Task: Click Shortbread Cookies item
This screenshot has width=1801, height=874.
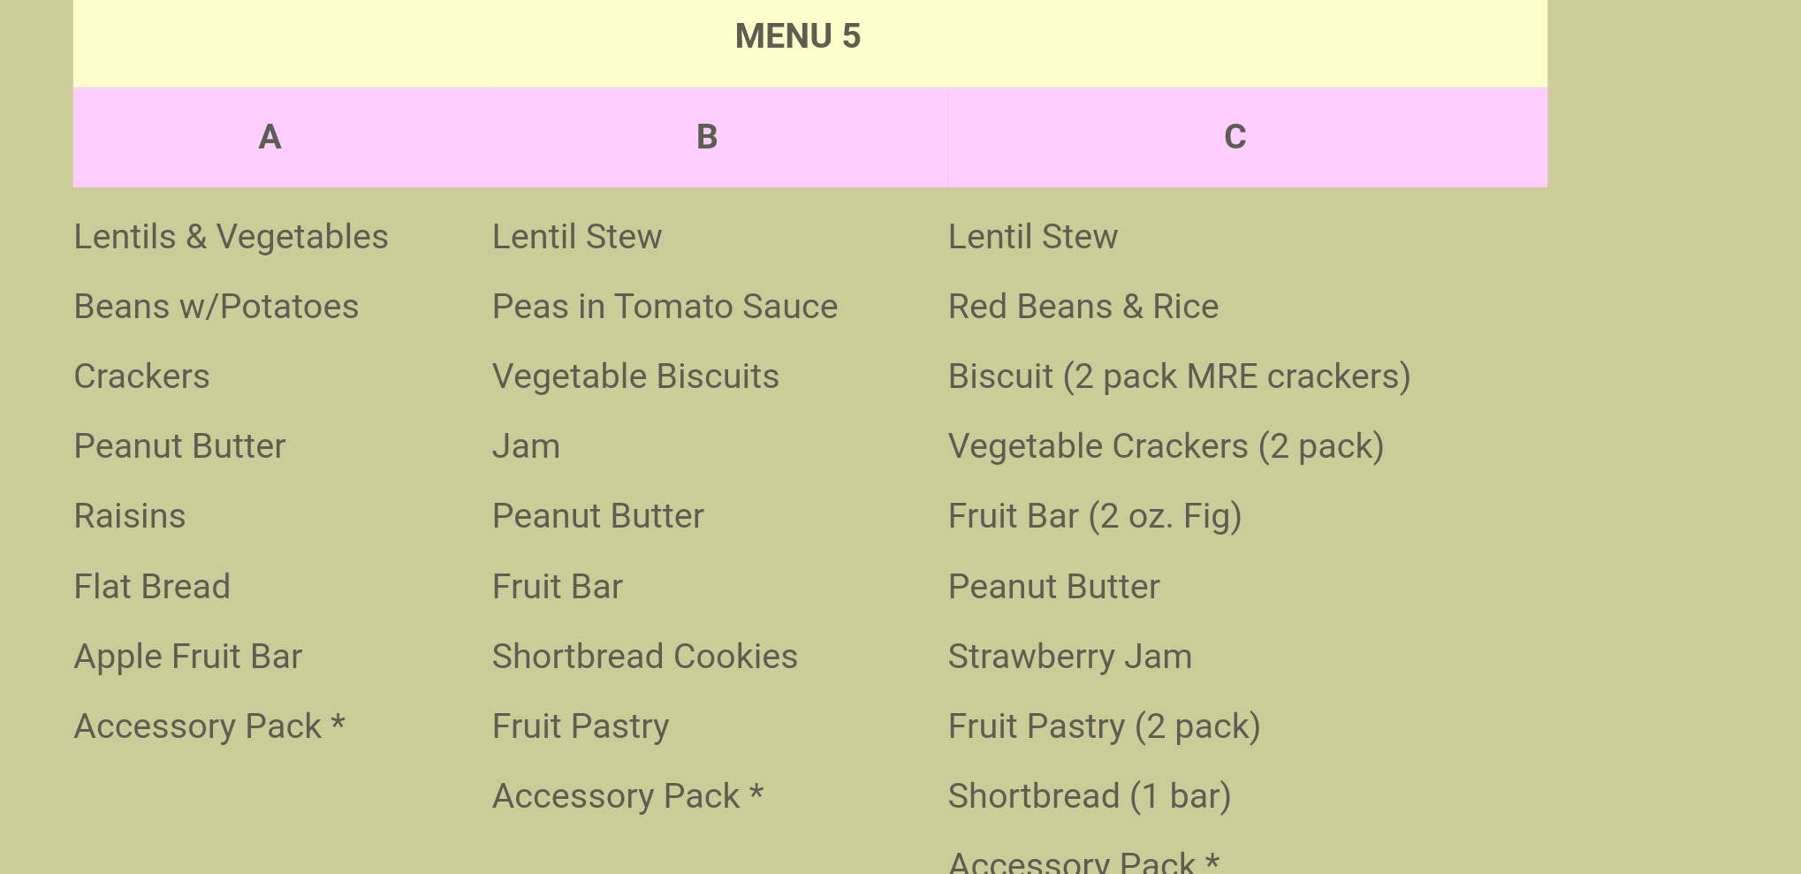Action: (645, 657)
